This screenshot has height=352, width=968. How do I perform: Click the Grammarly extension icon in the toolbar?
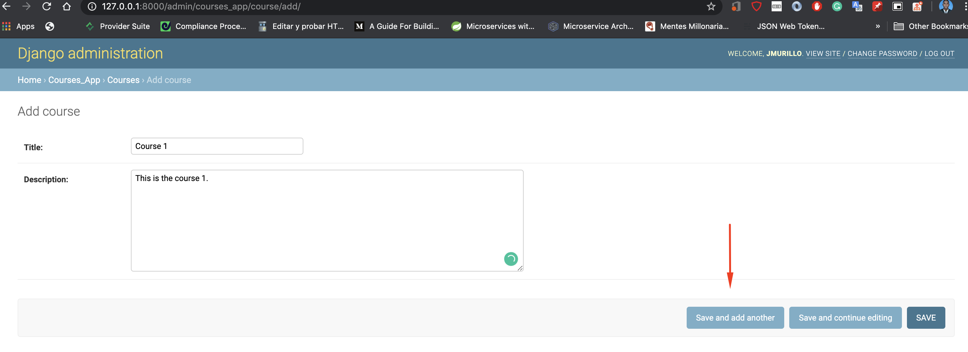(x=837, y=6)
